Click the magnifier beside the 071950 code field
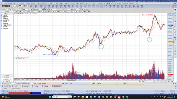The width and height of the screenshot is (177, 99). pos(22,83)
